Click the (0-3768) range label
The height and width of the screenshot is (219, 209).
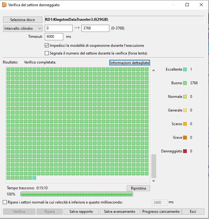[118, 28]
